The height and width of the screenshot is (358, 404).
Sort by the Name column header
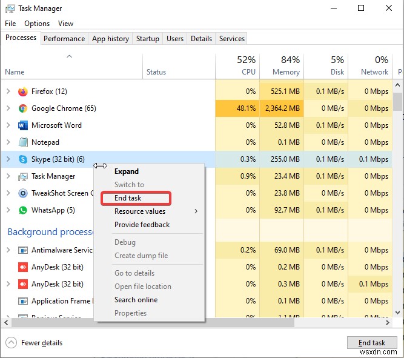(x=71, y=66)
